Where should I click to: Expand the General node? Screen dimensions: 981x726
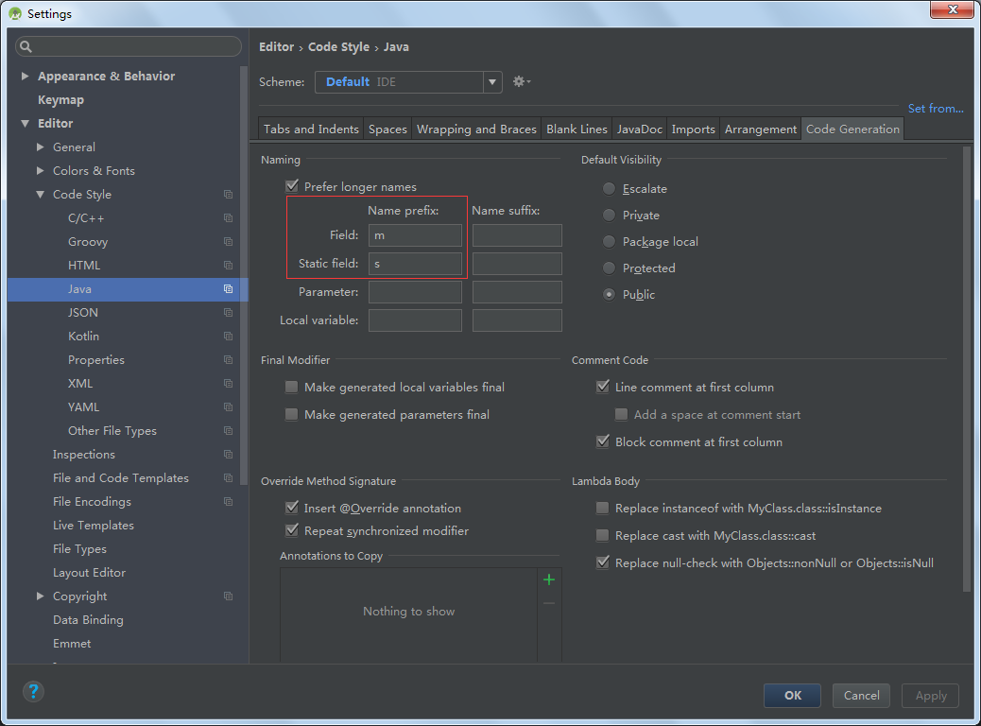(x=40, y=147)
